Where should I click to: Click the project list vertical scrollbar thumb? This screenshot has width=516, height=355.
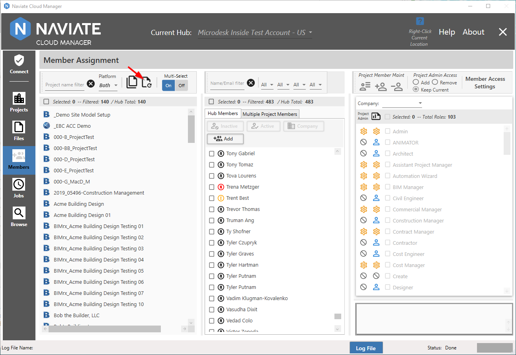coord(191,129)
